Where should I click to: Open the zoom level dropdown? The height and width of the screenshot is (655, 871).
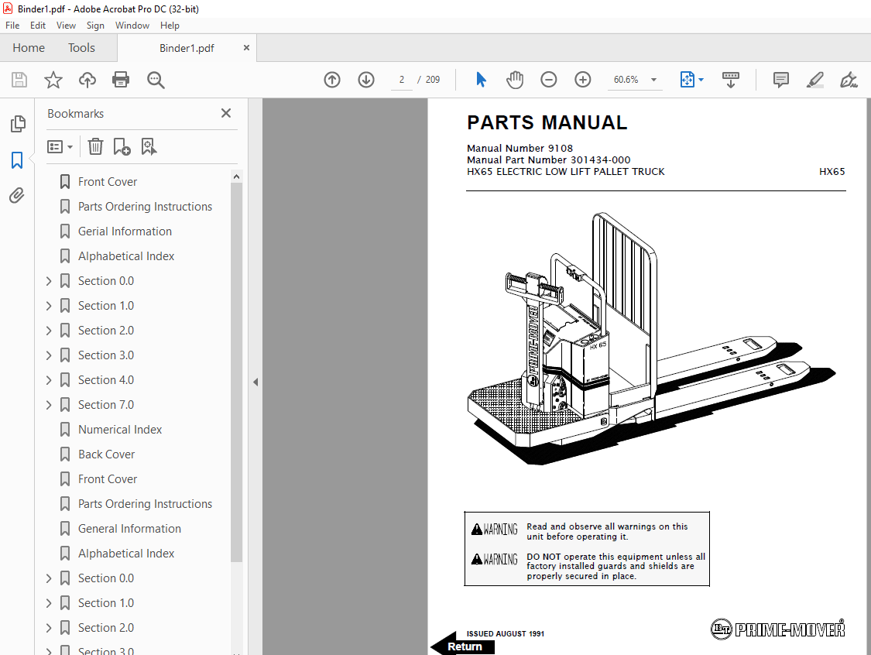click(653, 80)
